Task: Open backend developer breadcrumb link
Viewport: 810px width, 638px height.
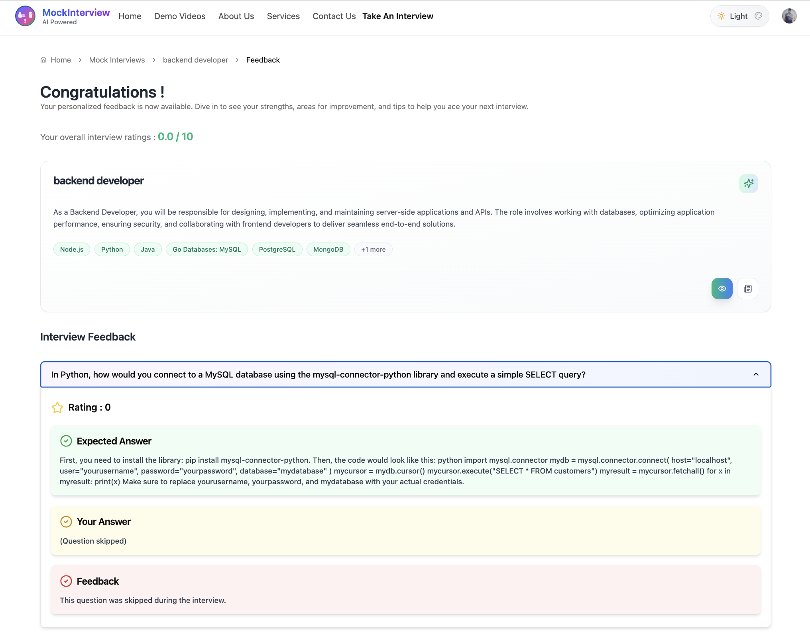Action: (195, 60)
